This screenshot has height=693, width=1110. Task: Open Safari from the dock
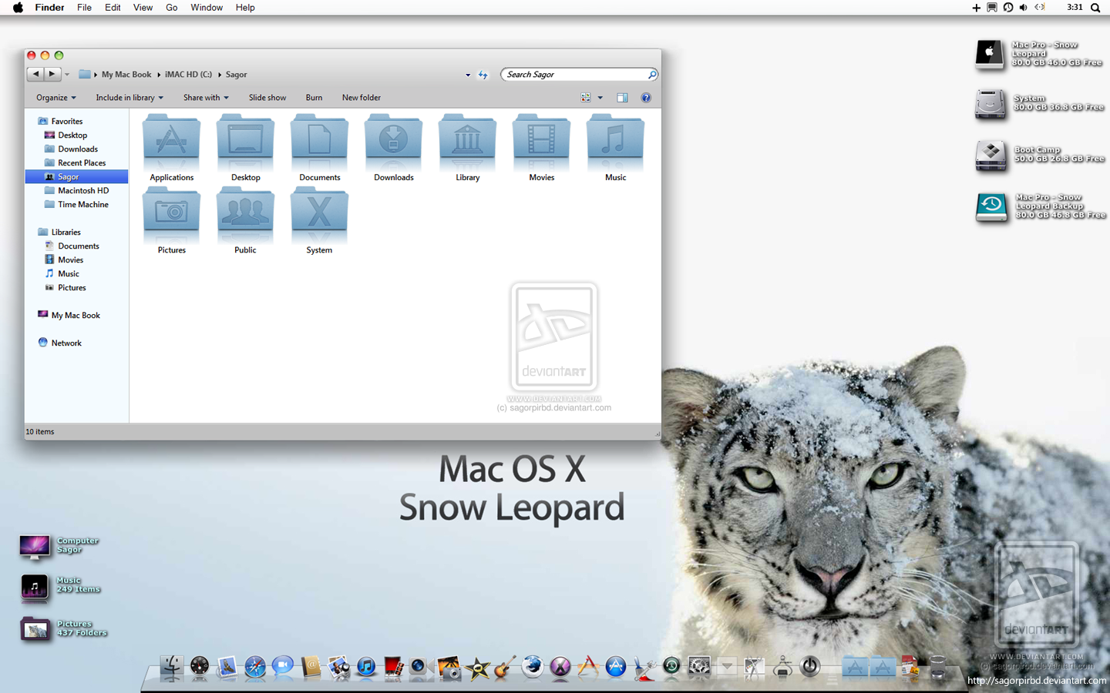click(255, 668)
